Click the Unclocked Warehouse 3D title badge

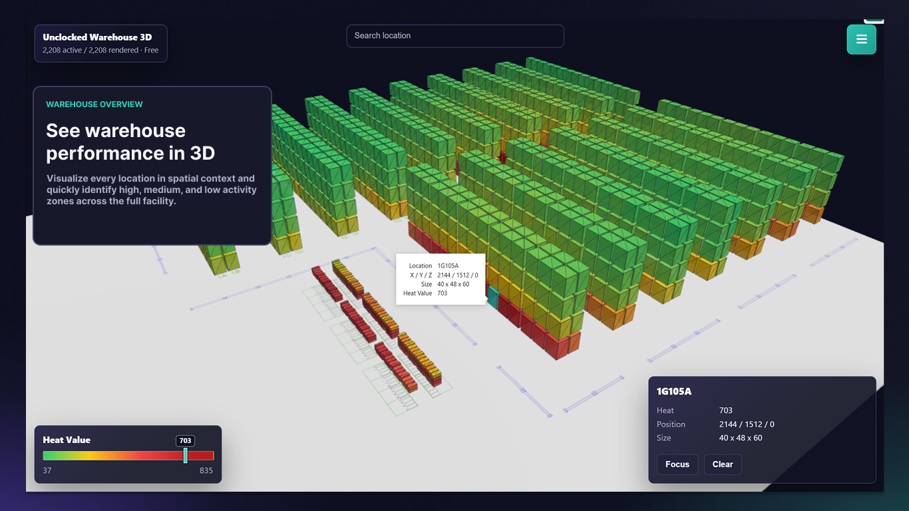(100, 43)
